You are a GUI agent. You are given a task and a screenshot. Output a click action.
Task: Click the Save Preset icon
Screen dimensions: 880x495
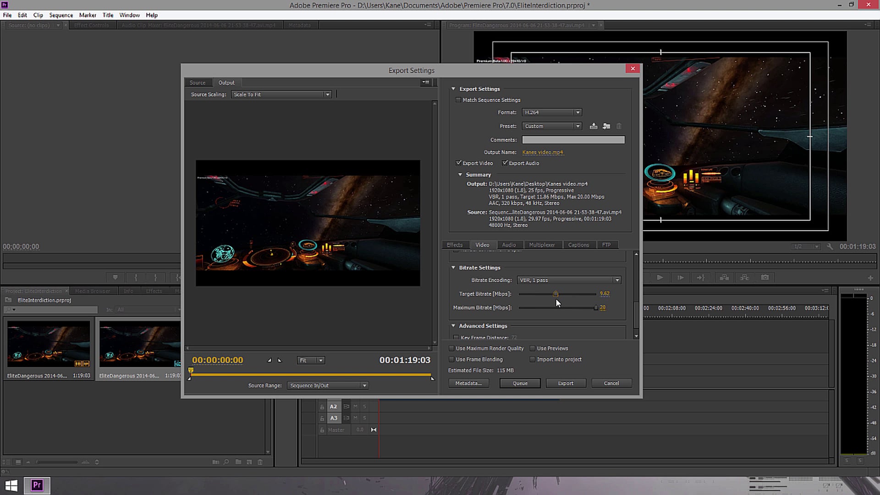tap(594, 126)
